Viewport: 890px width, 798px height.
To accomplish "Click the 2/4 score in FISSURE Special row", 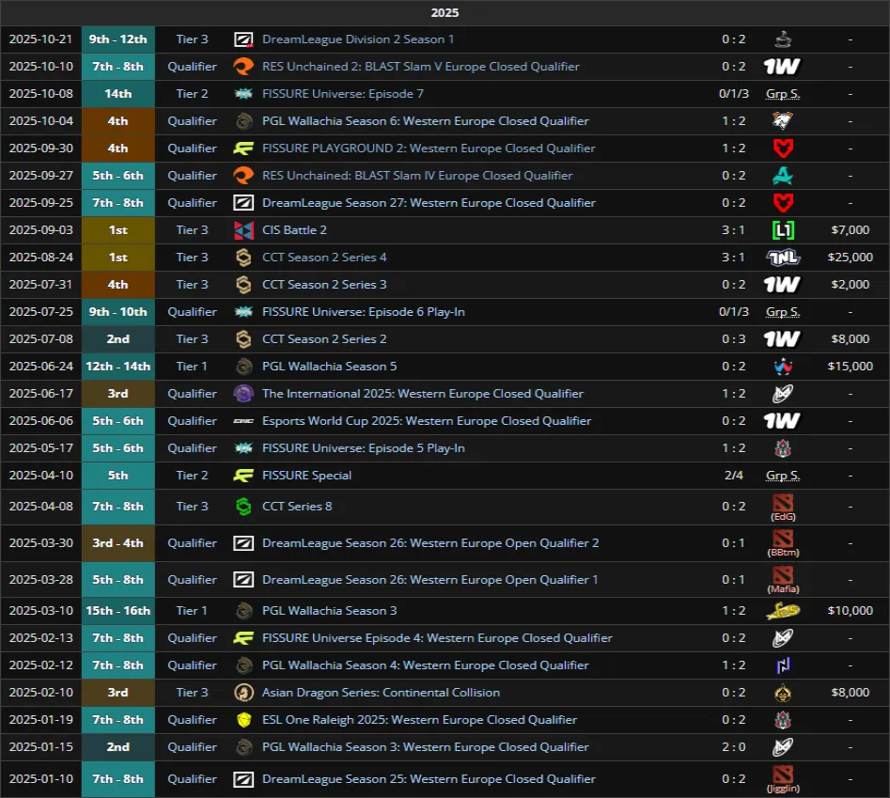I will 733,475.
